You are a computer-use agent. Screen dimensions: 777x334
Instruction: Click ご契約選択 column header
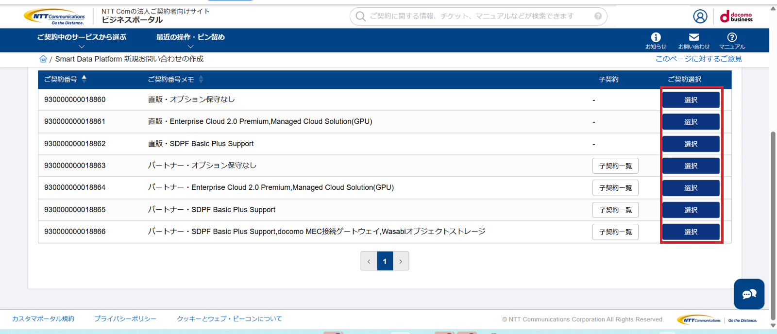(x=684, y=79)
